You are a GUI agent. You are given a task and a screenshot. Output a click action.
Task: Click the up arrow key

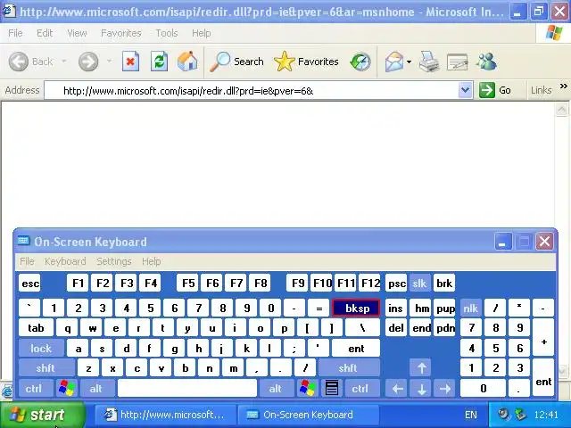click(421, 368)
